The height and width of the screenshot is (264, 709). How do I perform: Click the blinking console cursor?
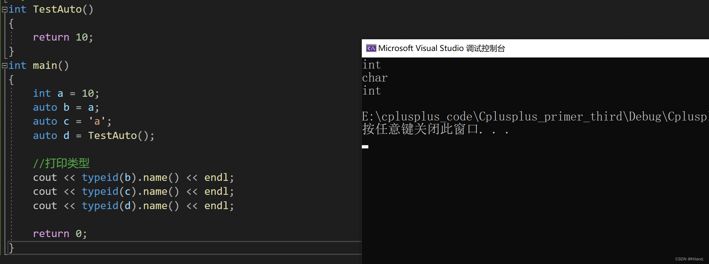(x=365, y=147)
